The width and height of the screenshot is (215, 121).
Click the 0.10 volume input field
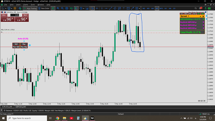[15, 15]
